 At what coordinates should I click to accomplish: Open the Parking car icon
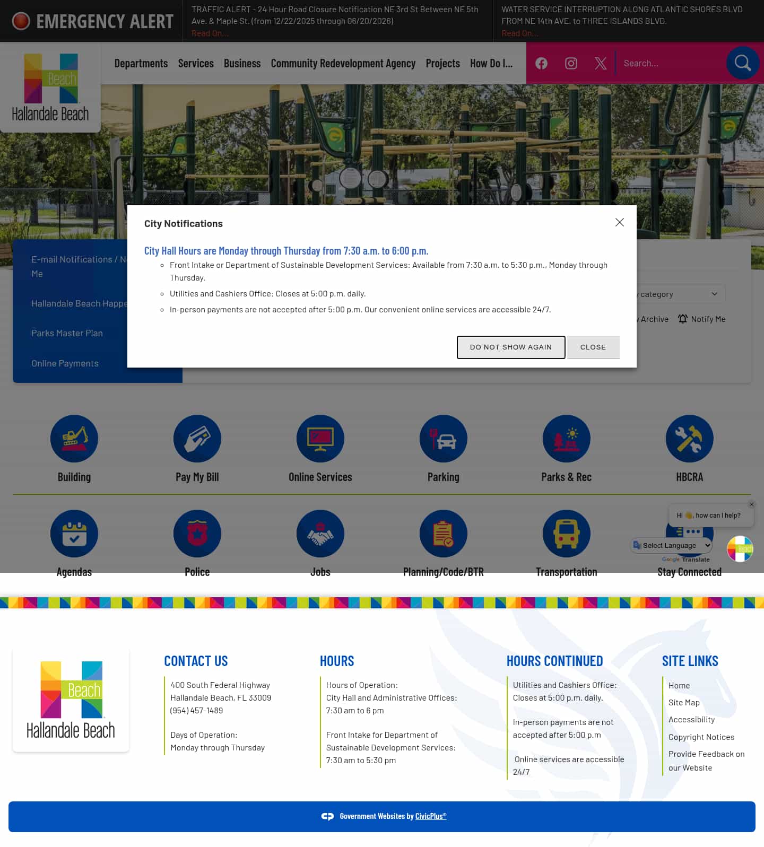[444, 438]
